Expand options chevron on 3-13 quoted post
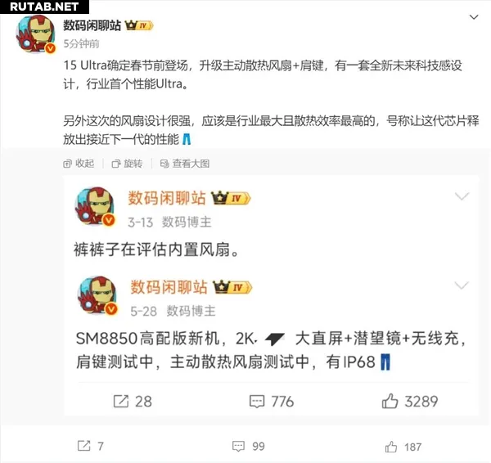The height and width of the screenshot is (463, 491). 462,196
